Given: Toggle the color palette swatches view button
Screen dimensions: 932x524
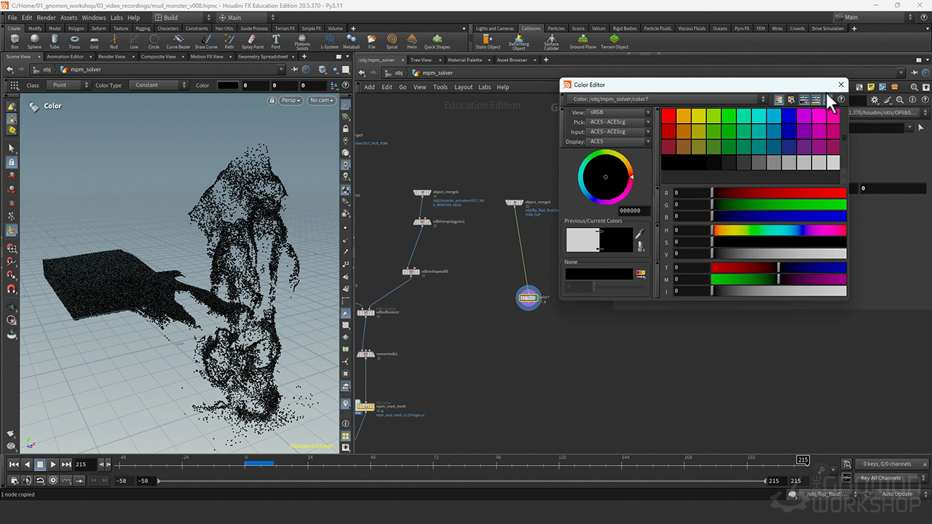Looking at the screenshot, I should coord(778,100).
